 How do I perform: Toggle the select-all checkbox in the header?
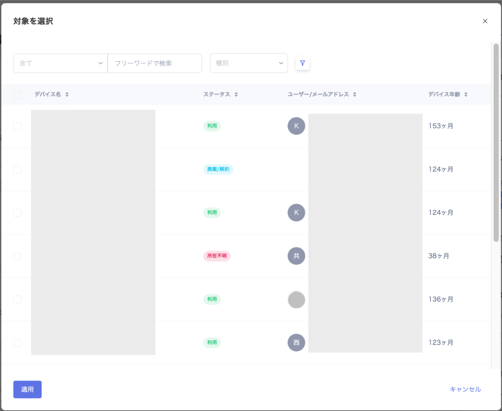click(x=17, y=95)
